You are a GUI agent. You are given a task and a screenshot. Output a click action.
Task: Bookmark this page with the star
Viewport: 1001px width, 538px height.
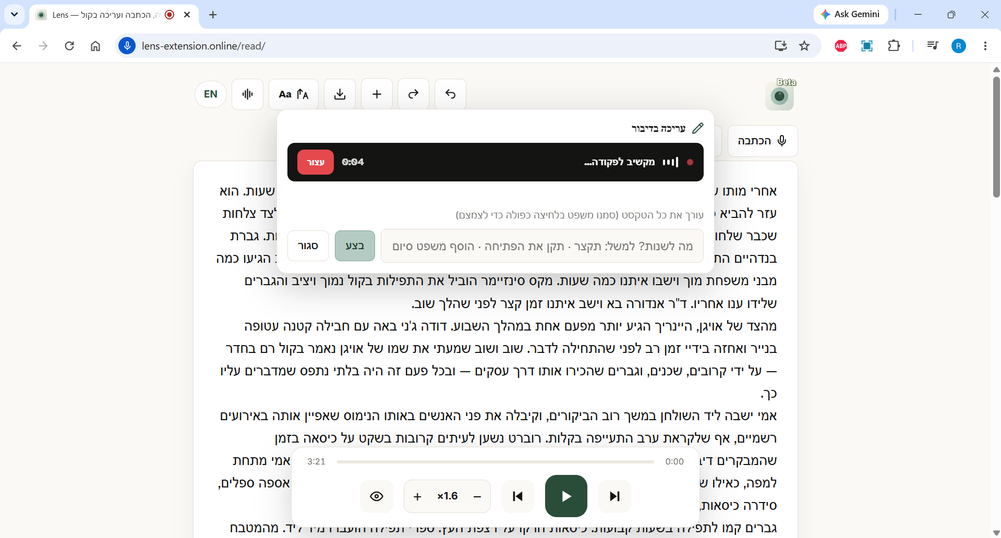[804, 46]
